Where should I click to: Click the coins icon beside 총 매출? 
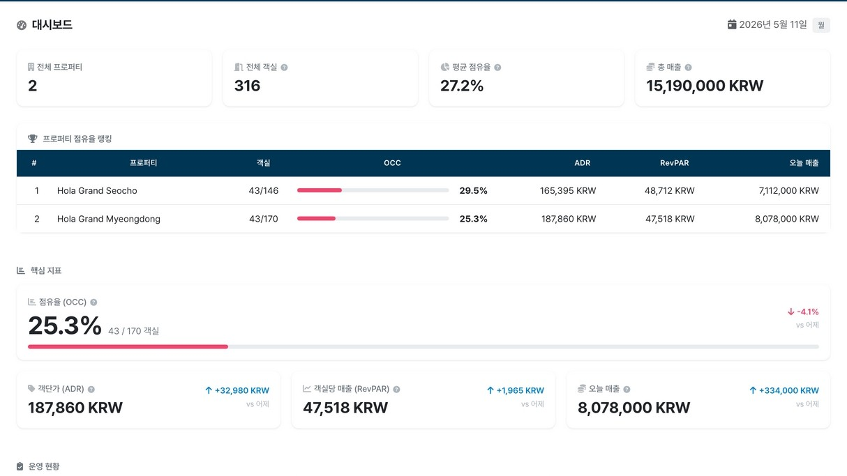tap(650, 68)
